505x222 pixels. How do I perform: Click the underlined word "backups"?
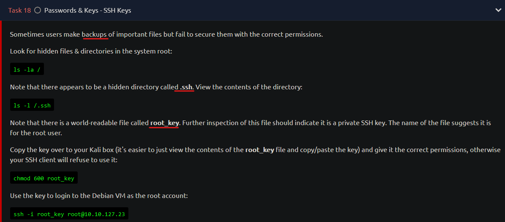[95, 35]
